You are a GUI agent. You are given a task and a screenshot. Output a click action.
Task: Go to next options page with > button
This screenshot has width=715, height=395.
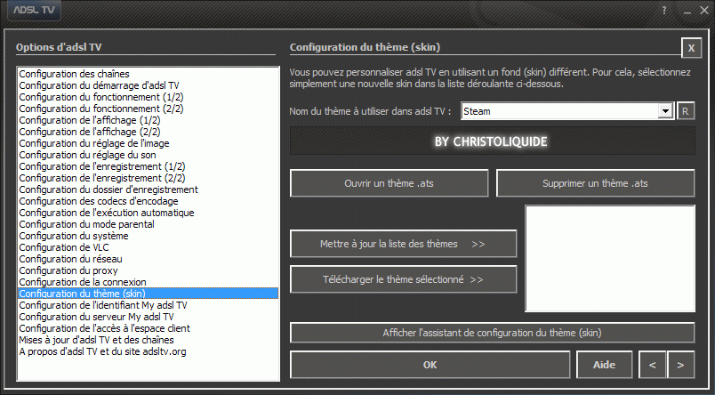(681, 365)
